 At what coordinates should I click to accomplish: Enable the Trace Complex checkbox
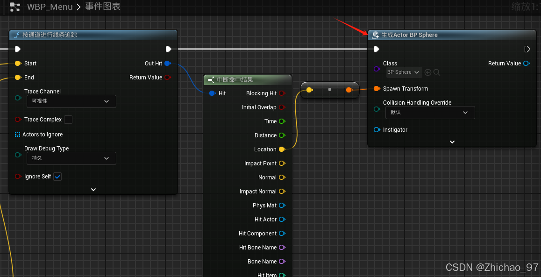[x=68, y=120]
